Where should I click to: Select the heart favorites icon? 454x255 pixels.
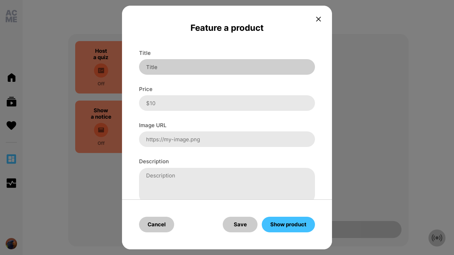coord(11,125)
